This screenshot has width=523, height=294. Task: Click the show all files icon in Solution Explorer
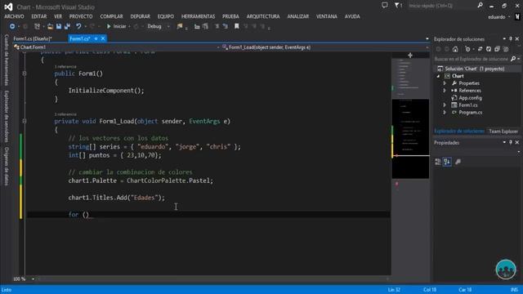506,49
